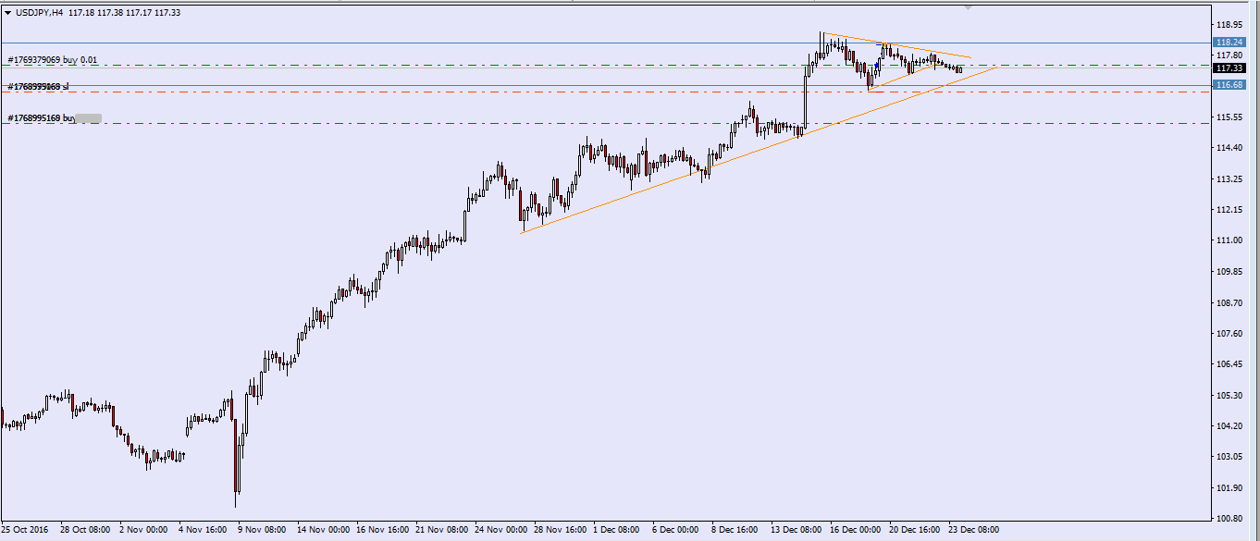Click the 117.80 price scale label

coord(1229,55)
